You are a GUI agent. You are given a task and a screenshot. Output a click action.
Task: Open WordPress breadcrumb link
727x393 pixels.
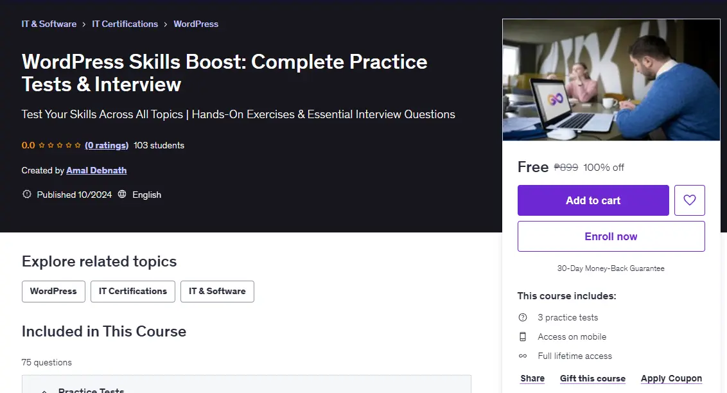tap(196, 24)
